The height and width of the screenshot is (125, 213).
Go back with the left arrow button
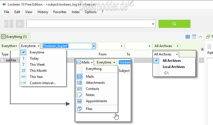[6, 24]
